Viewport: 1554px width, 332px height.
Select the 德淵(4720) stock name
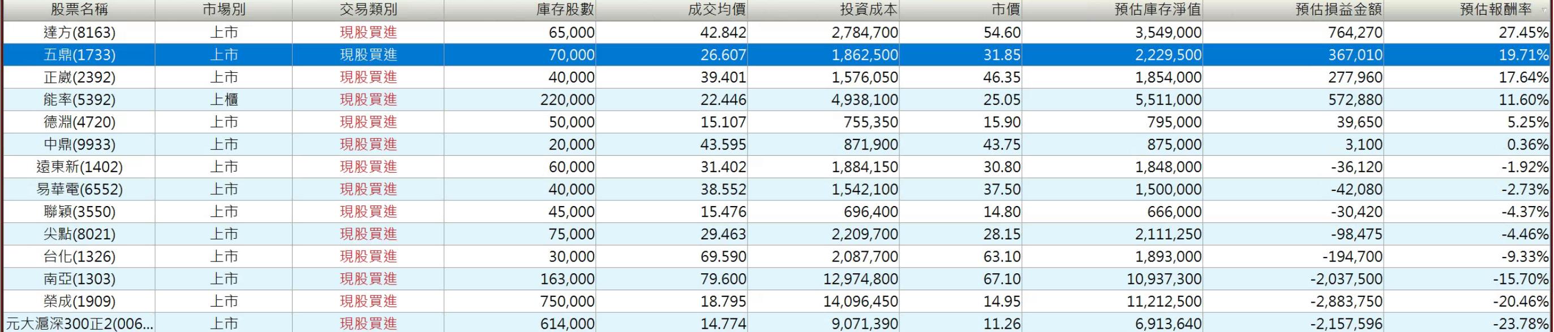coord(79,122)
